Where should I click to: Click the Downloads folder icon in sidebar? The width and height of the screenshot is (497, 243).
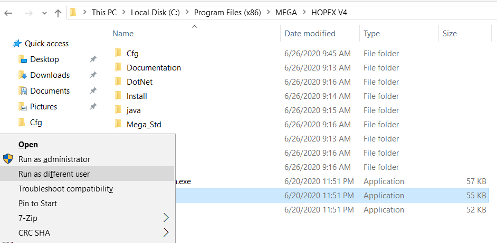[22, 75]
